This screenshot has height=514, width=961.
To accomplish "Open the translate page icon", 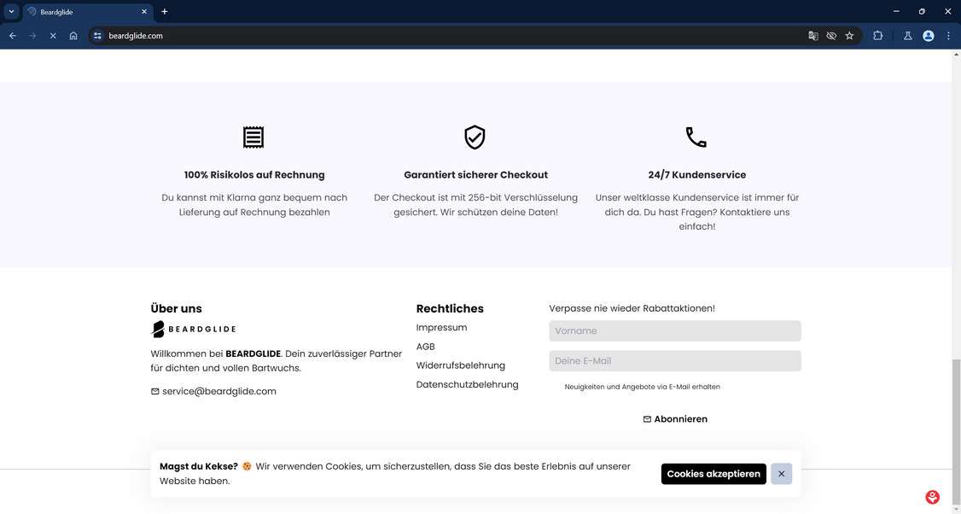I will coord(813,36).
